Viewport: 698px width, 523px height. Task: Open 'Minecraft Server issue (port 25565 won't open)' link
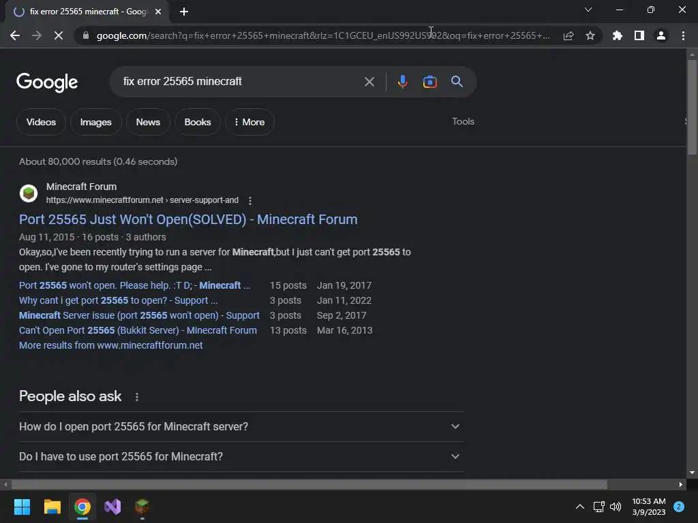139,315
